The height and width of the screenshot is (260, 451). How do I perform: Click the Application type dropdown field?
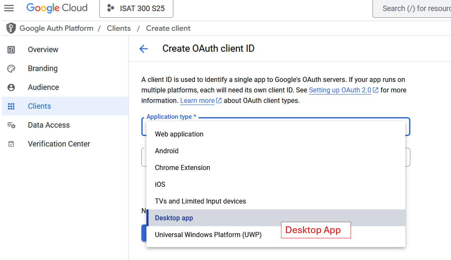276,127
